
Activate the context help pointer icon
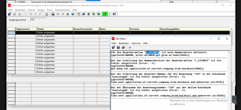(x=114, y=14)
